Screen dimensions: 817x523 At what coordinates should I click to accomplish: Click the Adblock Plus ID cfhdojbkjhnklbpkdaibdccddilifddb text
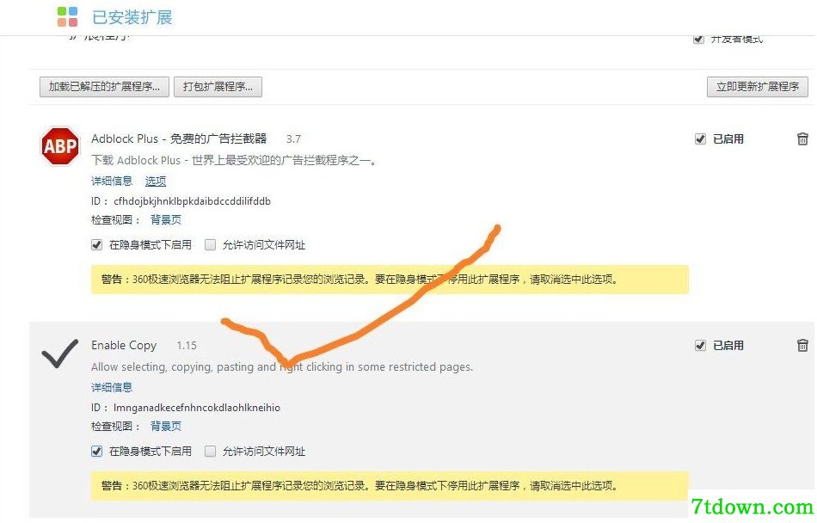pyautogui.click(x=193, y=201)
